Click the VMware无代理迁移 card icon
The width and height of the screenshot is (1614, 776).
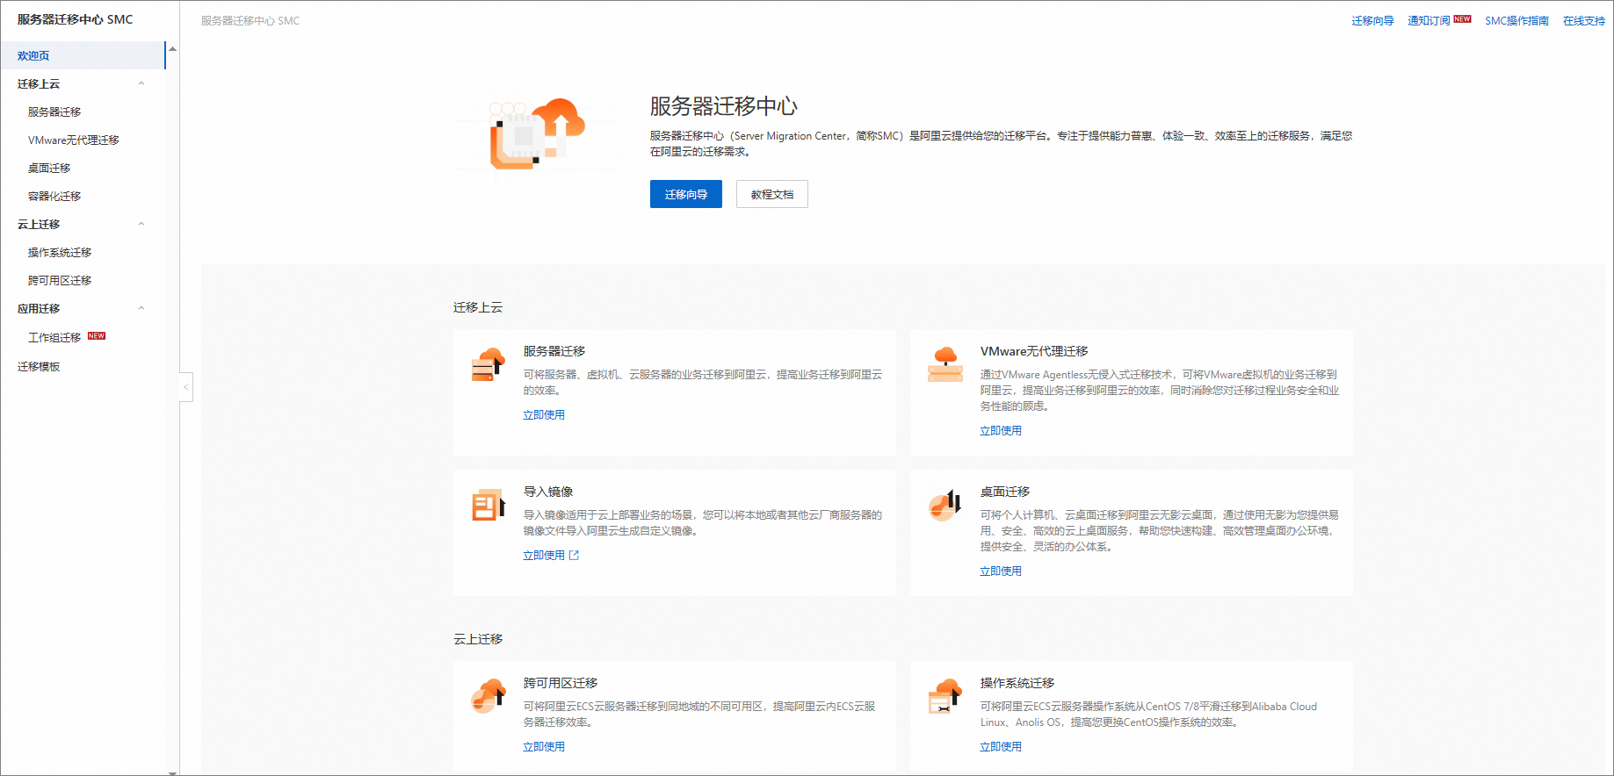(945, 364)
